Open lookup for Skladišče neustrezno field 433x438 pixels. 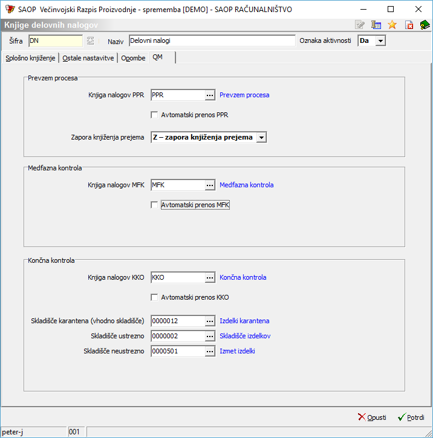pyautogui.click(x=210, y=351)
